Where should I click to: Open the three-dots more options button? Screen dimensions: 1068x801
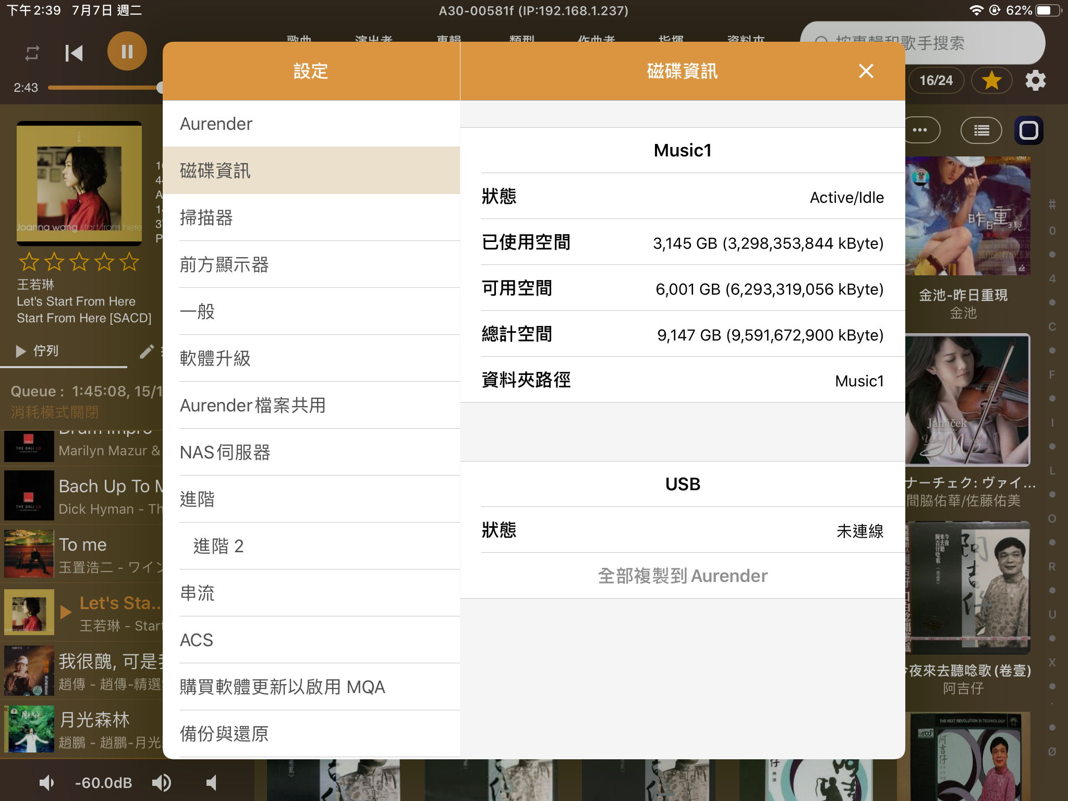(921, 130)
